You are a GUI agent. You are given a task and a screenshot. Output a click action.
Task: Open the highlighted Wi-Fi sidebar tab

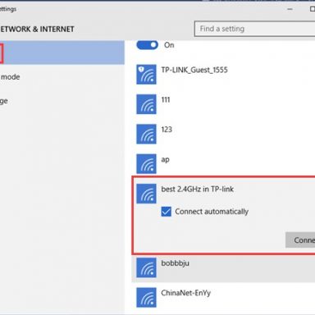pyautogui.click(x=62, y=52)
